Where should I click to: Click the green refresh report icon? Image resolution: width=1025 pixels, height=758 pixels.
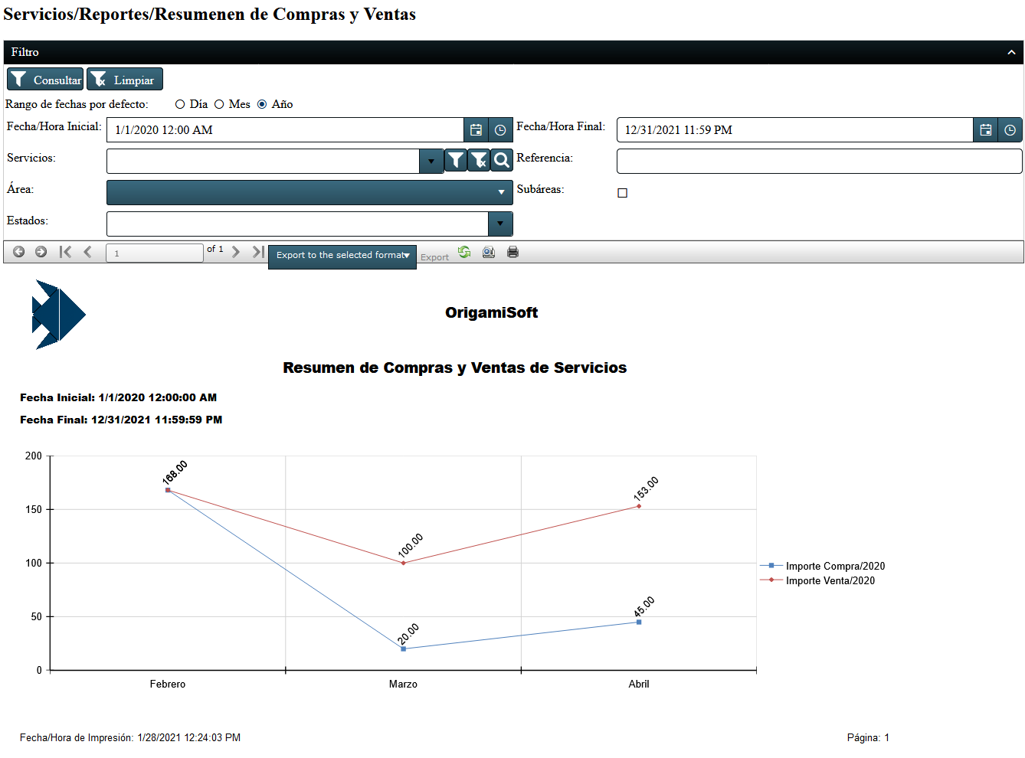(464, 252)
